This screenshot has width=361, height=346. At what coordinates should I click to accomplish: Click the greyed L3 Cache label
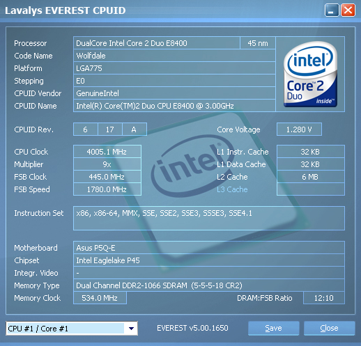pyautogui.click(x=232, y=189)
